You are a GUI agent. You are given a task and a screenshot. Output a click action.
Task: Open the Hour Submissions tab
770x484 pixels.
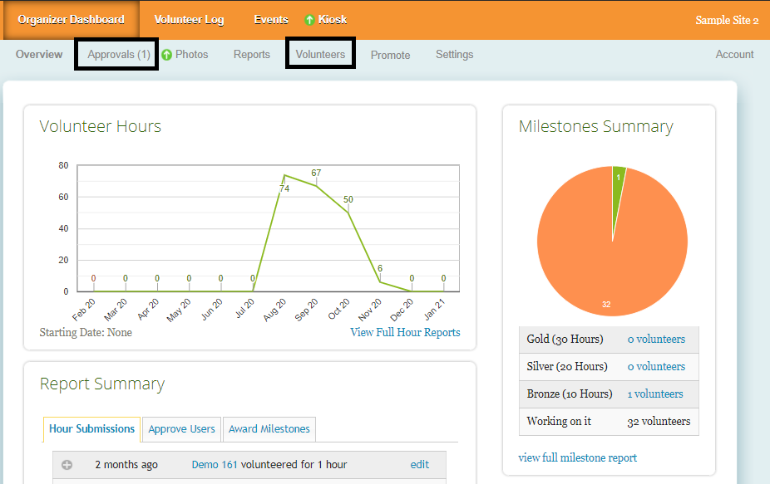click(91, 429)
